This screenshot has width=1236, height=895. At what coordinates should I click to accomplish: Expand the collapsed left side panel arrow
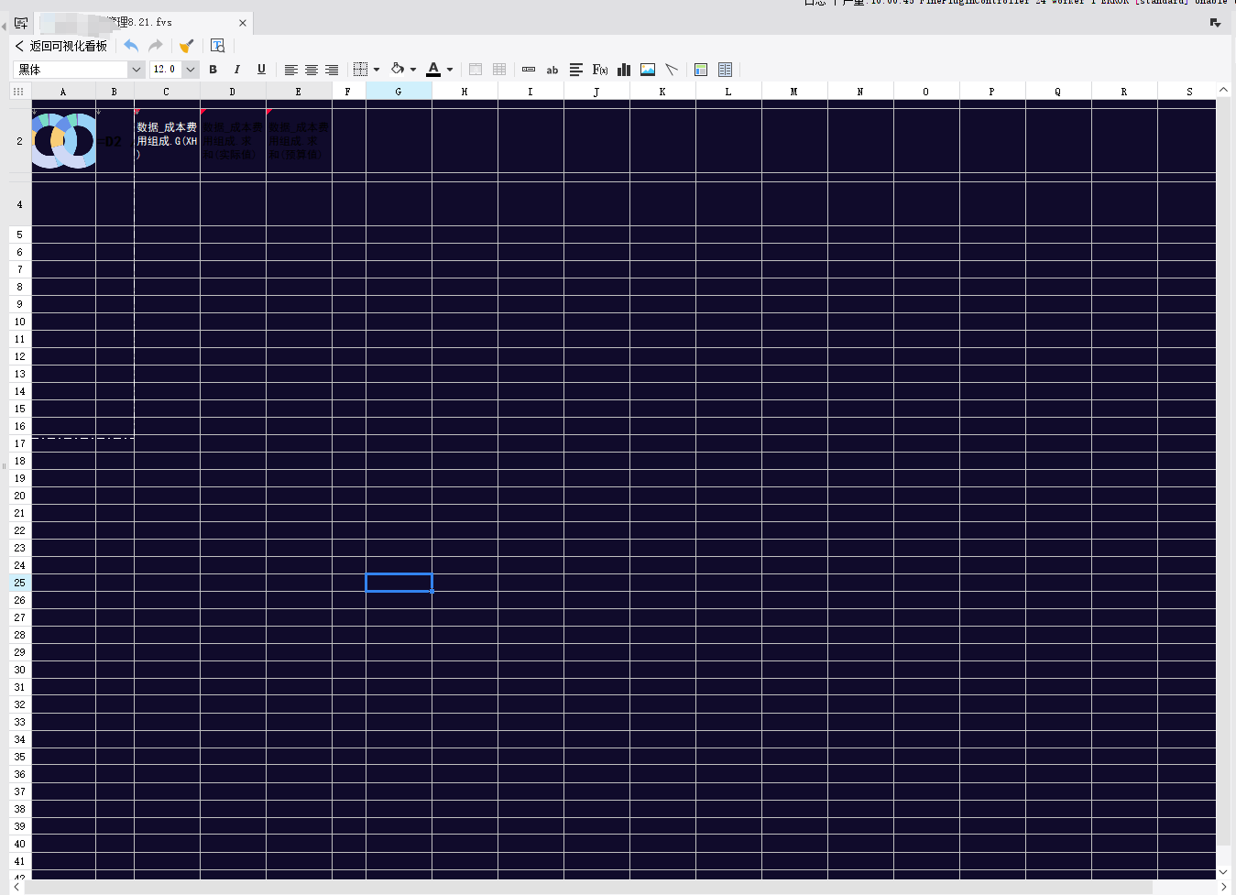4,26
